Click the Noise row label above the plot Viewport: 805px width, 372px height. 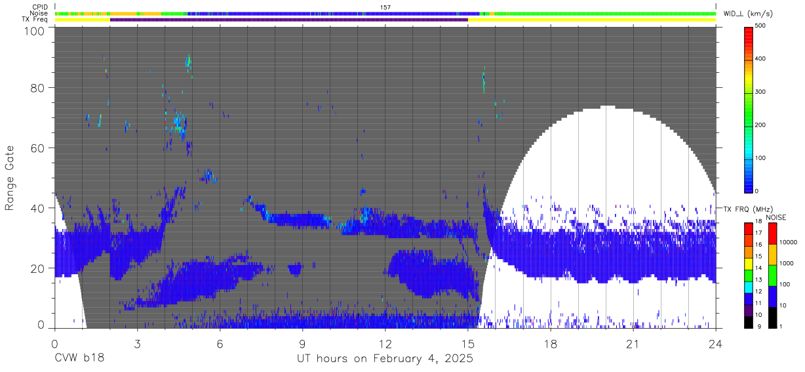point(39,13)
